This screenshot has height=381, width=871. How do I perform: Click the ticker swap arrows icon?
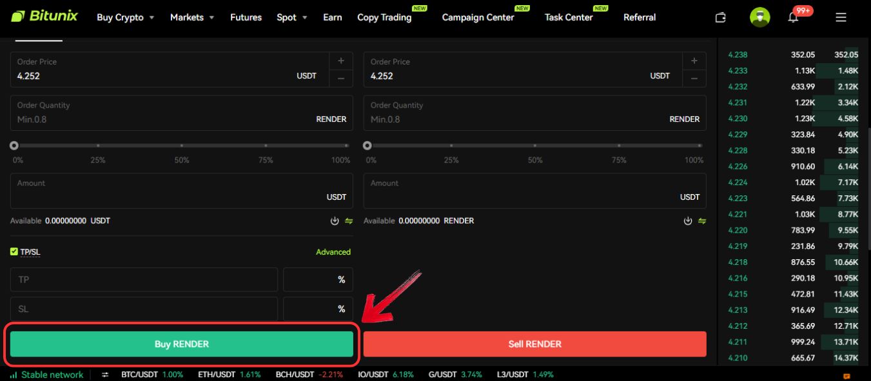pos(106,375)
